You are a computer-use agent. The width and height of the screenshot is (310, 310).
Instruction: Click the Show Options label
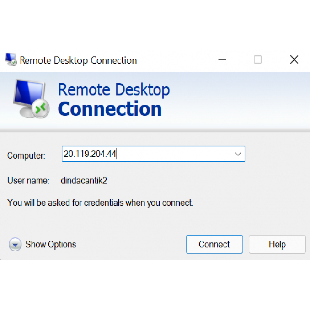[x=51, y=244]
